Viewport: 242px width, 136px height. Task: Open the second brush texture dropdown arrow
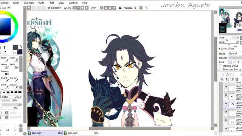point(7,117)
